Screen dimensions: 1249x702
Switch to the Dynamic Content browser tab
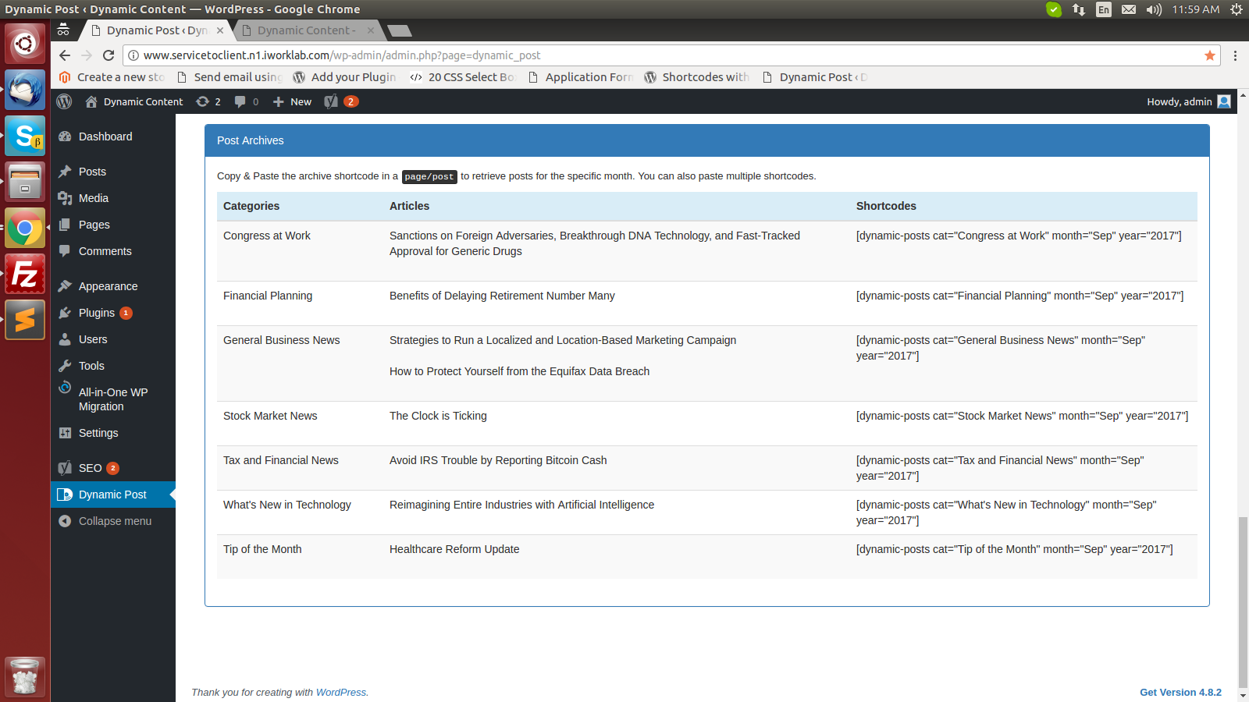(x=304, y=30)
